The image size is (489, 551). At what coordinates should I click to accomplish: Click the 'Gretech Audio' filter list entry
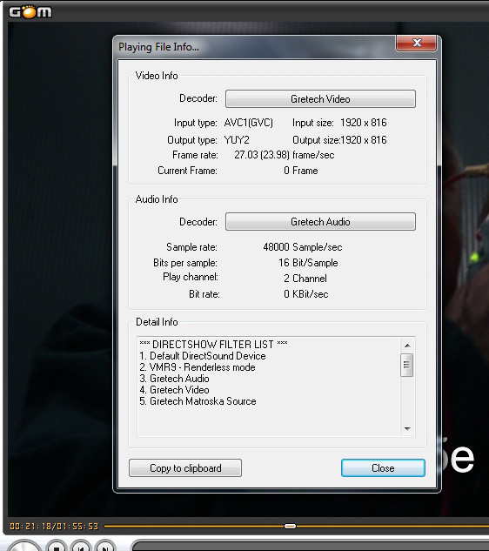[174, 379]
